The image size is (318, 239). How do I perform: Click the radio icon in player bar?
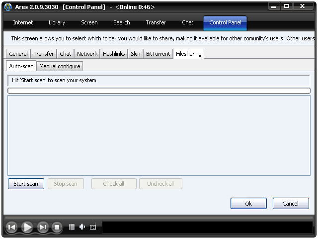click(x=93, y=227)
